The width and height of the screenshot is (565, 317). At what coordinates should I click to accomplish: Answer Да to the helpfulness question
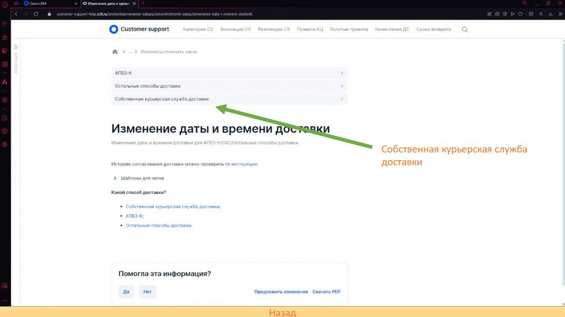(x=126, y=292)
